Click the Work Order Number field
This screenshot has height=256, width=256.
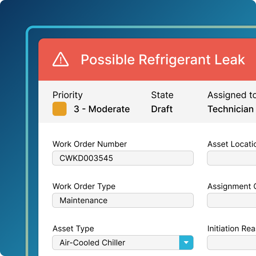point(123,158)
